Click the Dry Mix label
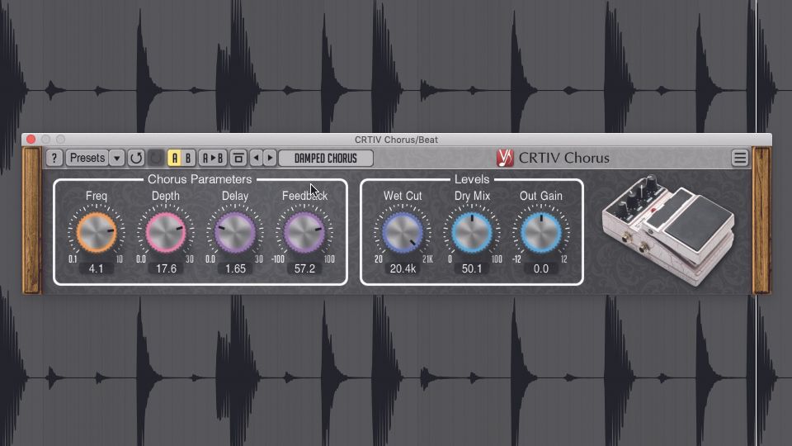The height and width of the screenshot is (446, 792). 472,196
